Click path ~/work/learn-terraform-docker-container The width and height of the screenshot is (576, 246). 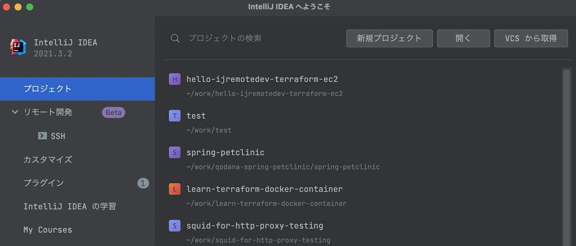(267, 204)
